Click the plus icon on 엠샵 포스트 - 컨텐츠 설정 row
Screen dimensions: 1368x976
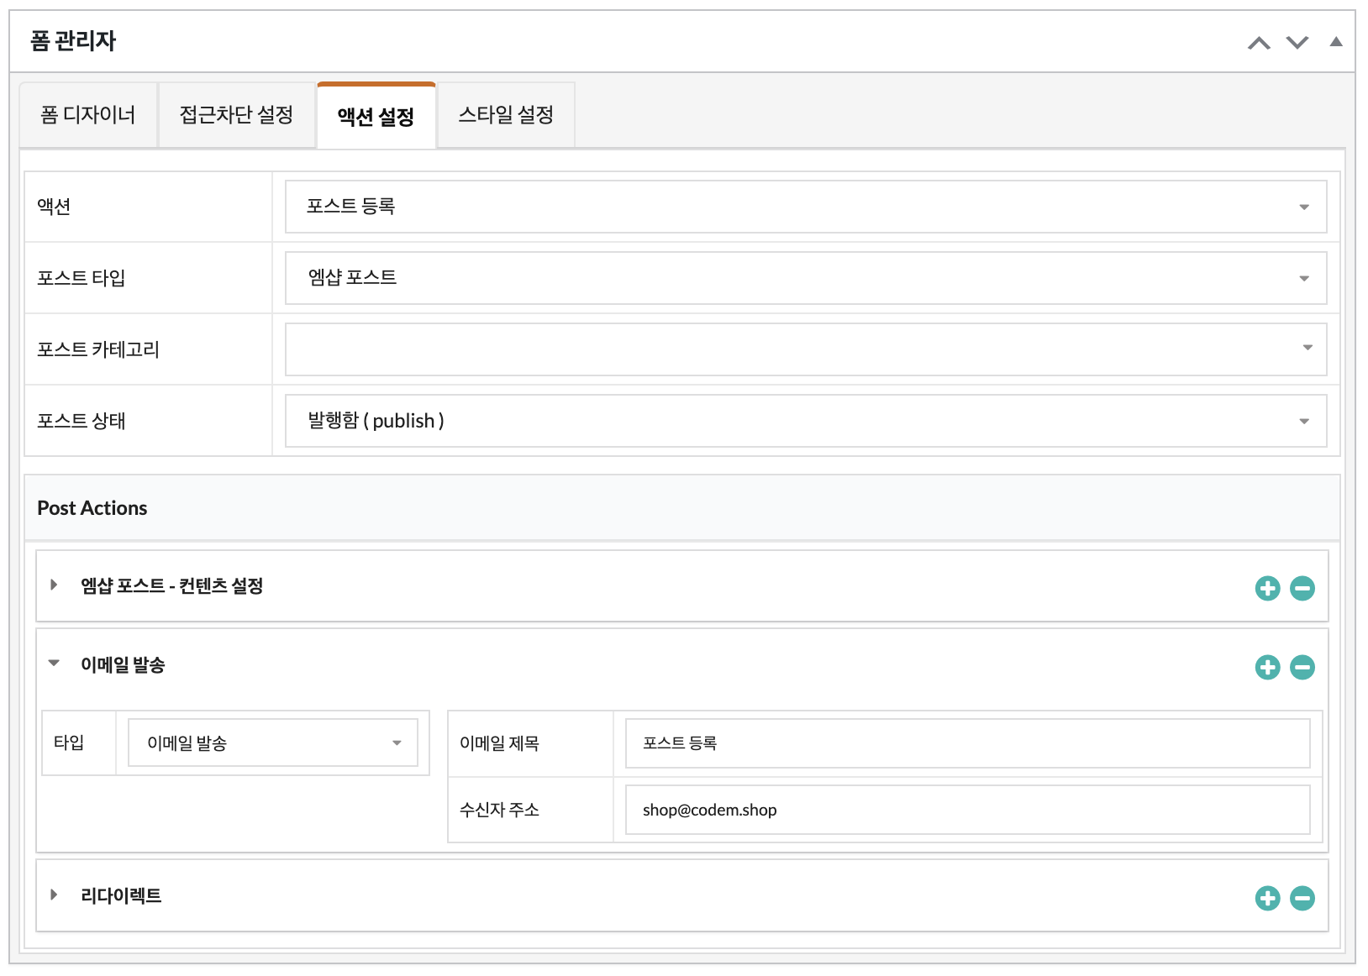pyautogui.click(x=1267, y=588)
